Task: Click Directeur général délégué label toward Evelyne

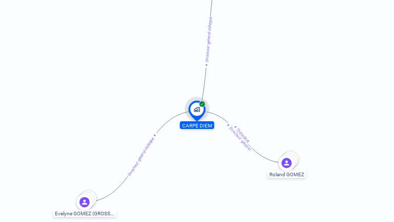Action: tap(141, 157)
